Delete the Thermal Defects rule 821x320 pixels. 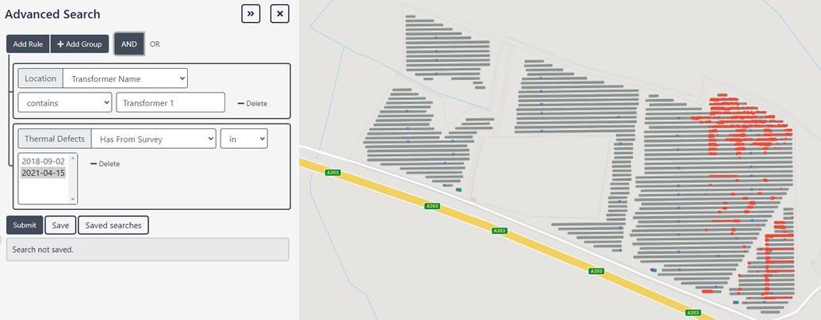point(105,164)
